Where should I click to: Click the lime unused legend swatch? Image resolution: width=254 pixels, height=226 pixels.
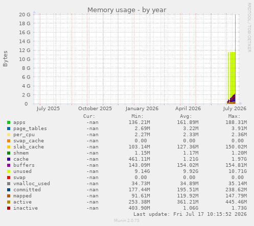[9, 171]
